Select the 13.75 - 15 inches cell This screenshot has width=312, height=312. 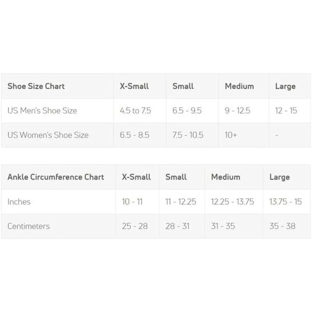pyautogui.click(x=285, y=202)
